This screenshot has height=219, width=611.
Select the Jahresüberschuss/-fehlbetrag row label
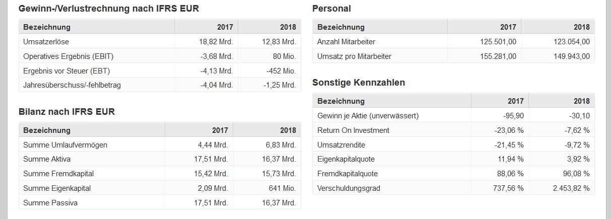(x=72, y=86)
